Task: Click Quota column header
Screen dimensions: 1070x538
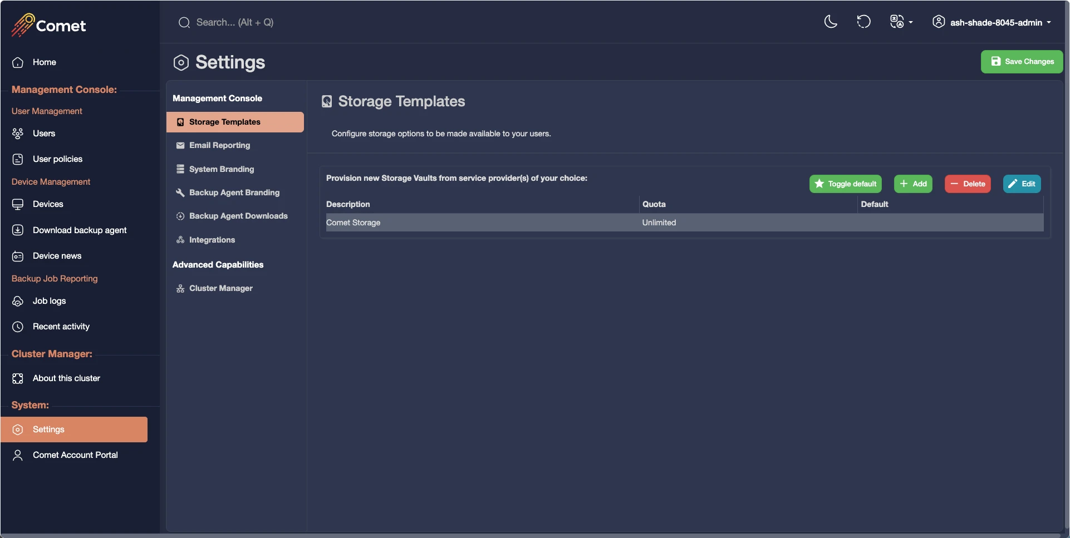Action: [654, 204]
